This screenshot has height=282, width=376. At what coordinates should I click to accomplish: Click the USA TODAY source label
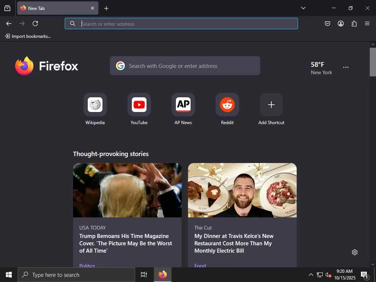coord(93,228)
